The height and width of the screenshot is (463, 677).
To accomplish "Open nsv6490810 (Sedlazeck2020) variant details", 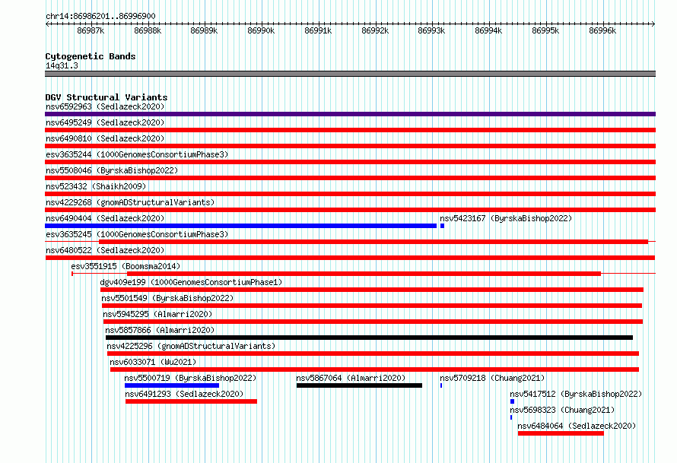I will pos(105,138).
